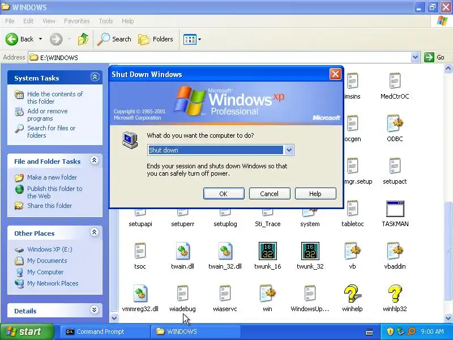This screenshot has width=453, height=340.
Task: Click the file list scroll down arrow
Action: [x=448, y=318]
